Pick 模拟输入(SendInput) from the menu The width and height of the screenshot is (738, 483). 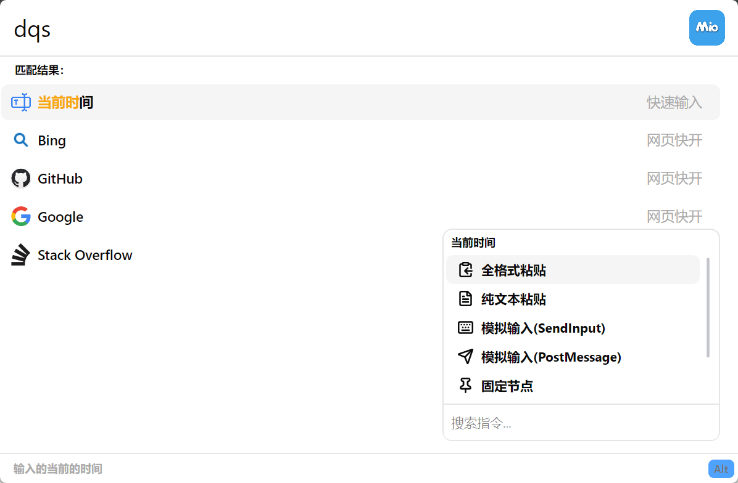tap(573, 328)
